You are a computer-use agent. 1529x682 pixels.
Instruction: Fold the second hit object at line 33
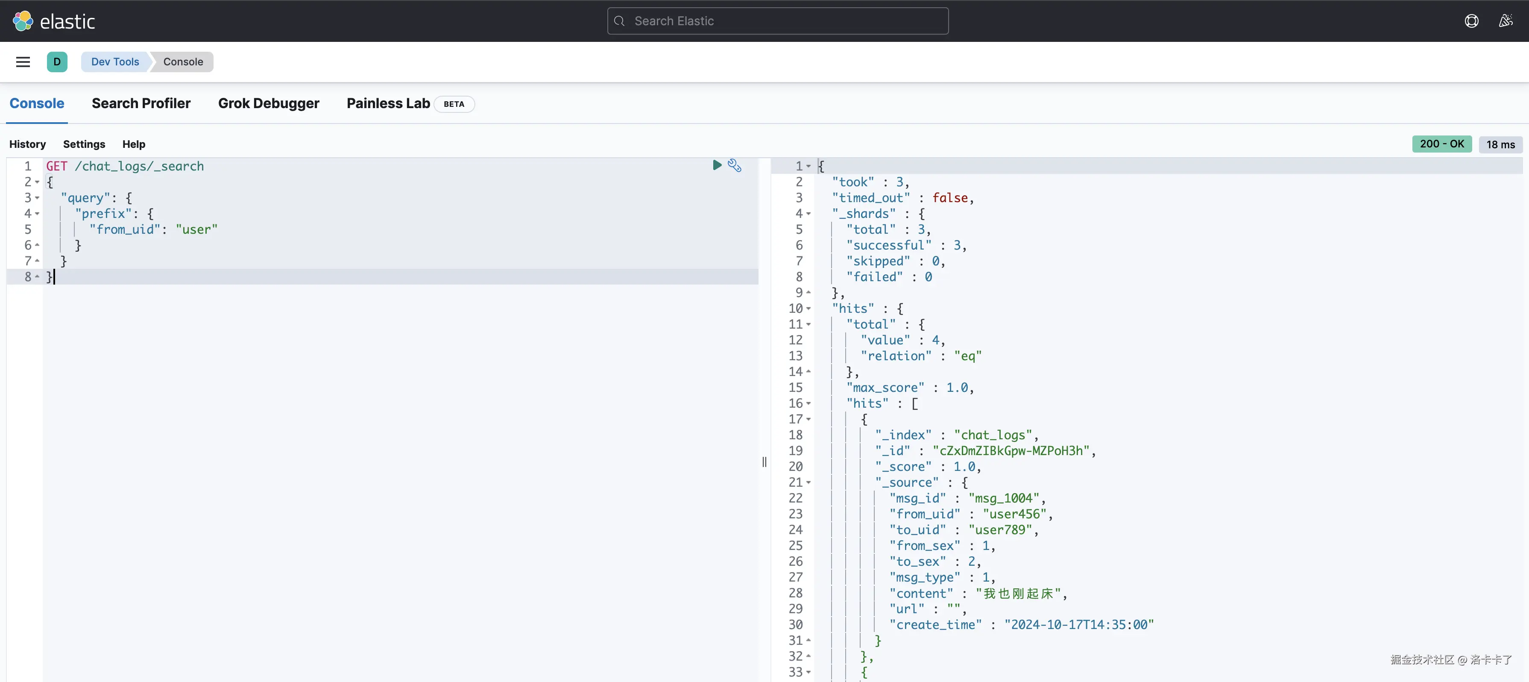[x=808, y=673]
